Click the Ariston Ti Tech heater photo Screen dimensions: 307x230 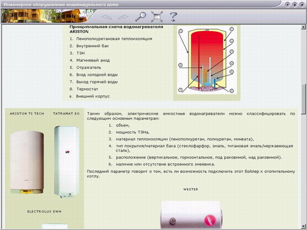pyautogui.click(x=27, y=163)
